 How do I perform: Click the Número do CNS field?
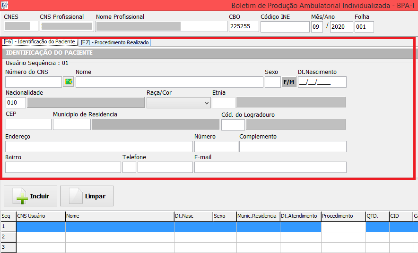pyautogui.click(x=34, y=82)
